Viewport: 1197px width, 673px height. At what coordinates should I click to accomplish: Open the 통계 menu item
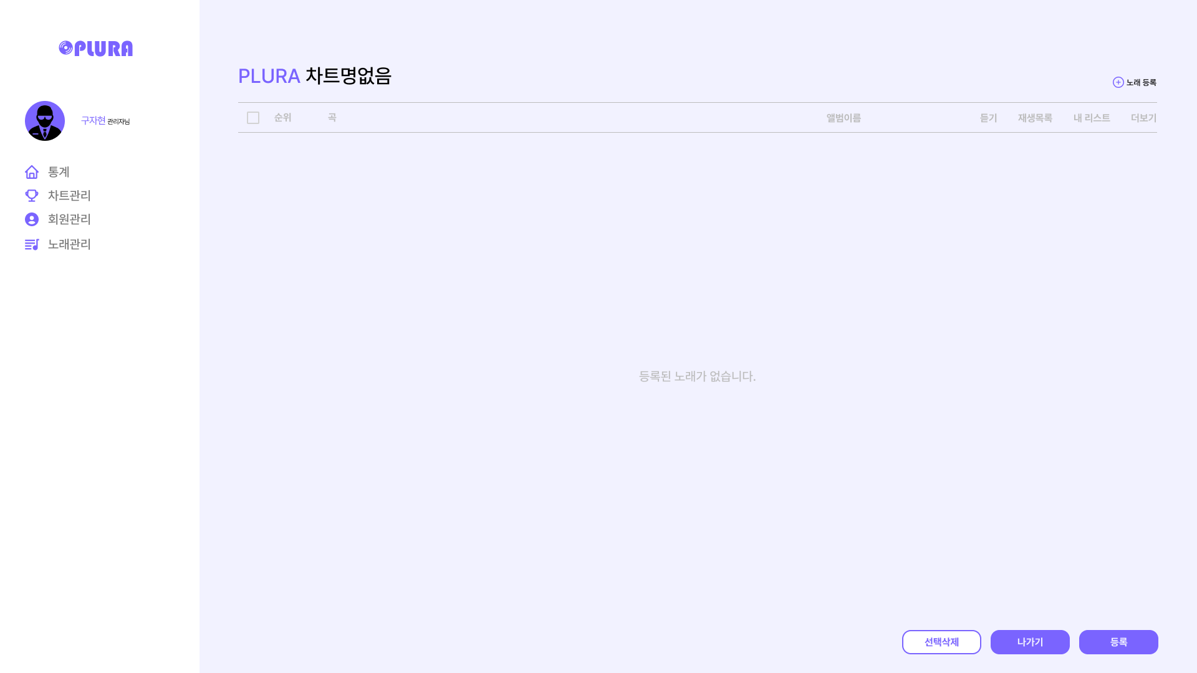pyautogui.click(x=59, y=172)
